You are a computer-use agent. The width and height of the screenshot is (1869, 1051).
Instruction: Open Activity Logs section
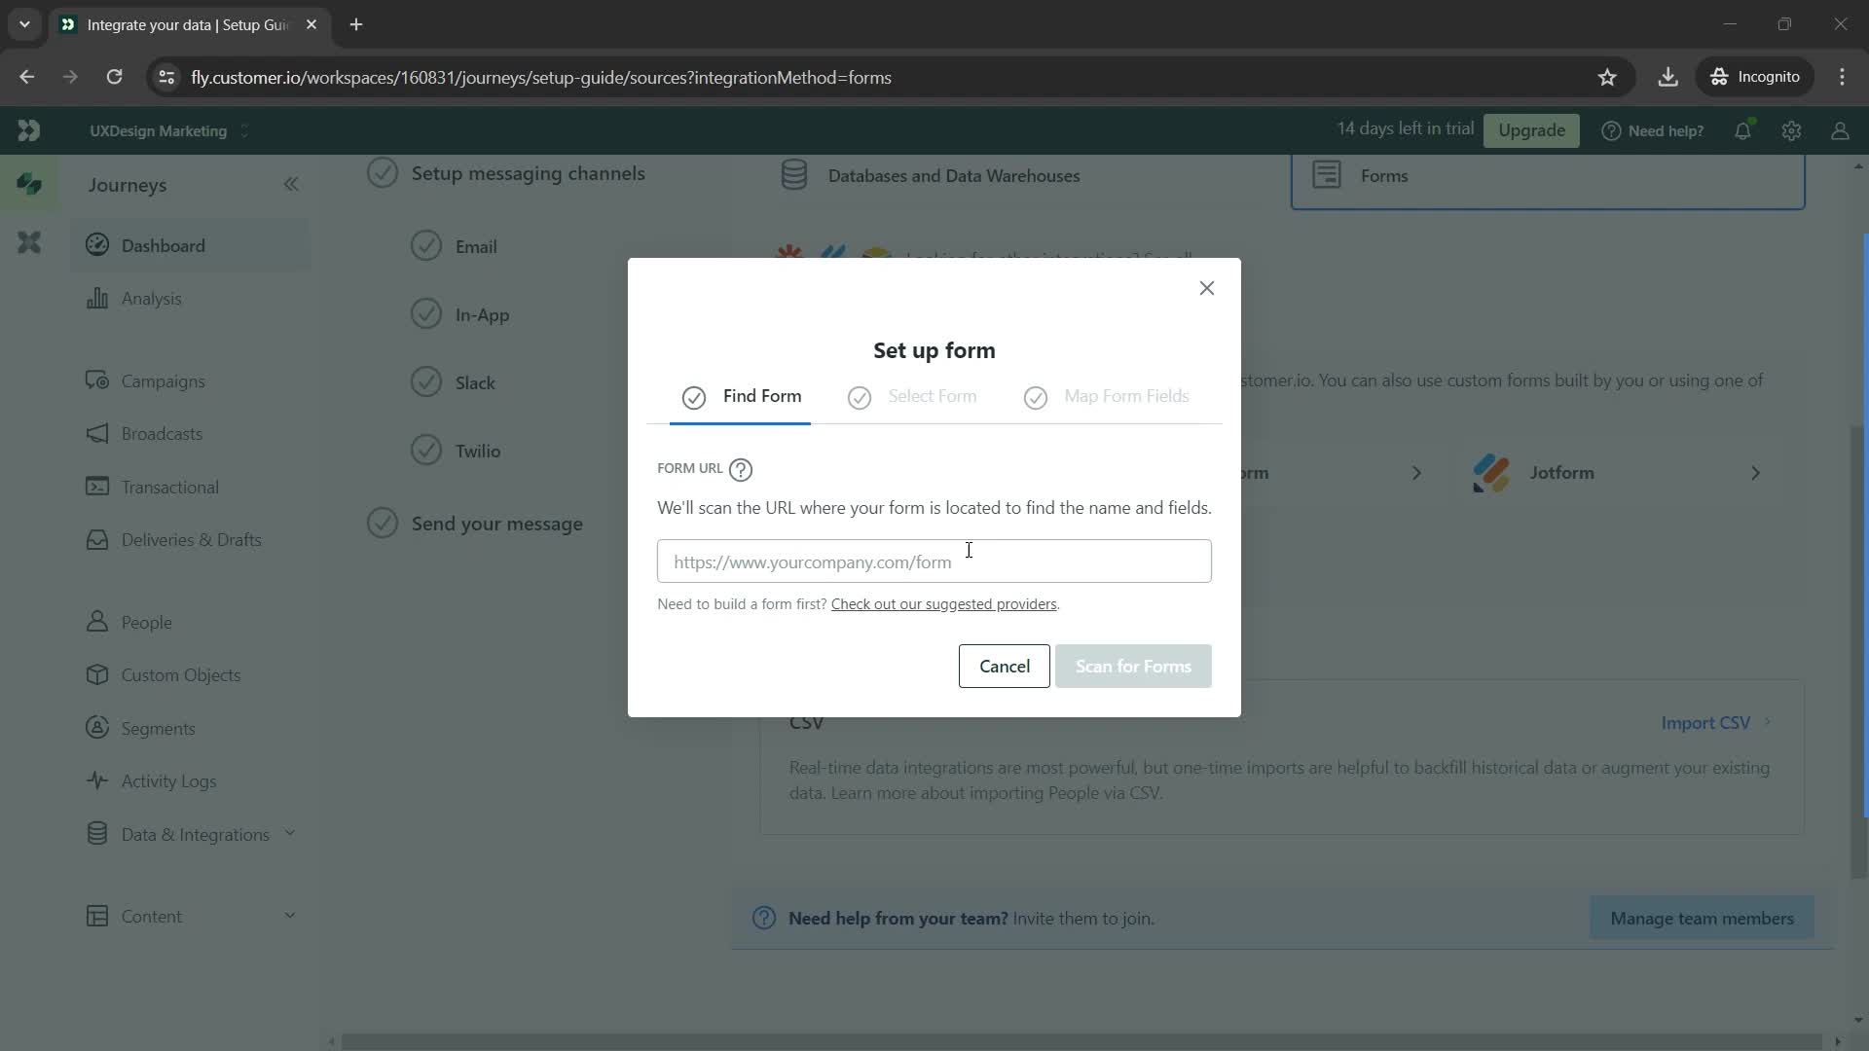(x=168, y=780)
